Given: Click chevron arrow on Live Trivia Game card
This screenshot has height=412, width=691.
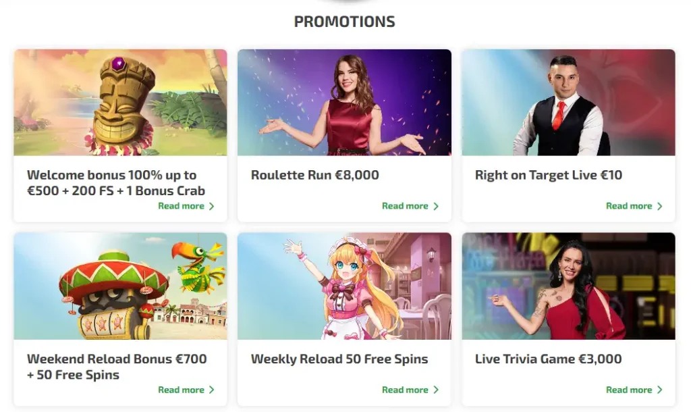Looking at the screenshot, I should (660, 390).
